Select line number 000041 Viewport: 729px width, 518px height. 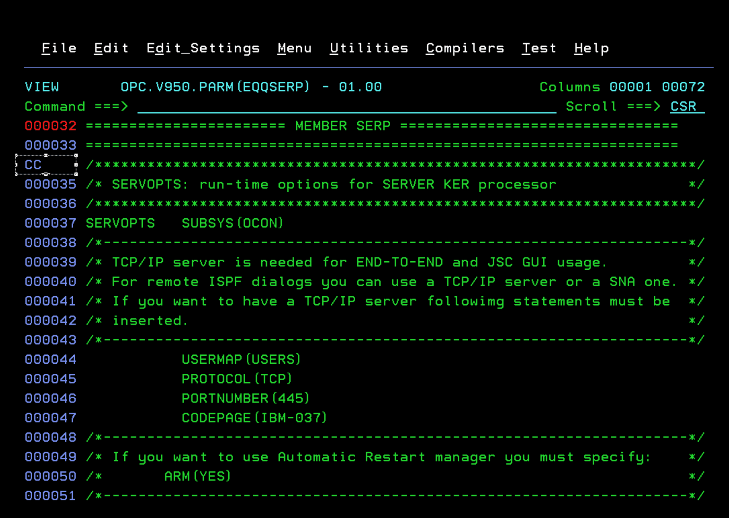[51, 301]
